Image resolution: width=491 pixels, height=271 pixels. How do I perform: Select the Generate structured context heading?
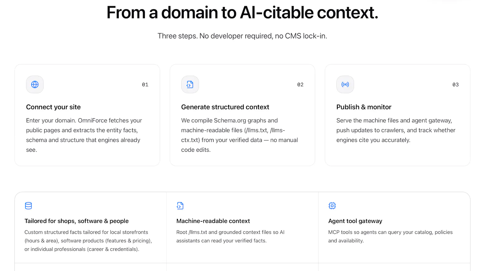click(x=225, y=107)
